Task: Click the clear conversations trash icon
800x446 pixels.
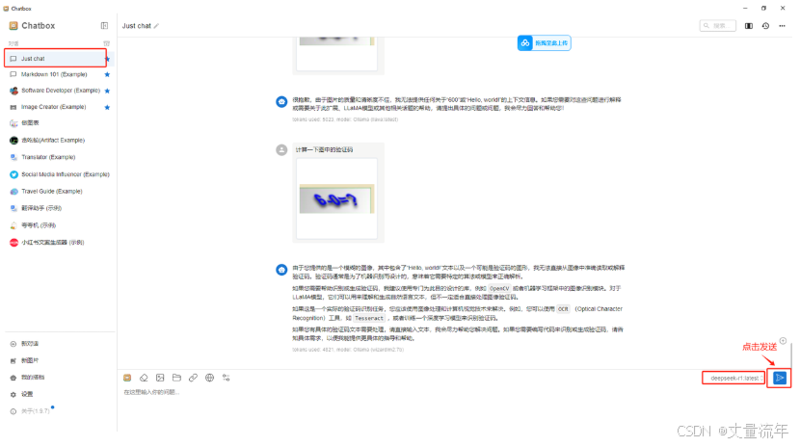Action: 107,43
